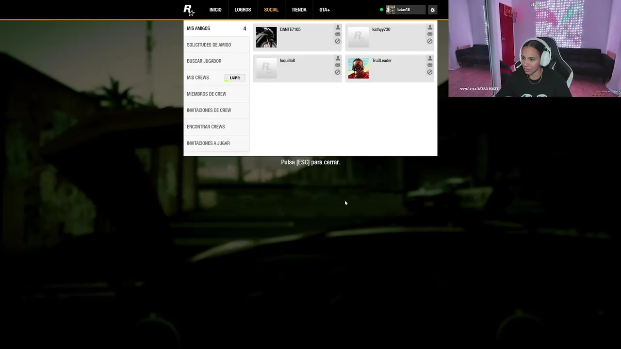This screenshot has height=349, width=621.
Task: Click Tru3Leader's gas mask avatar
Action: click(x=359, y=68)
